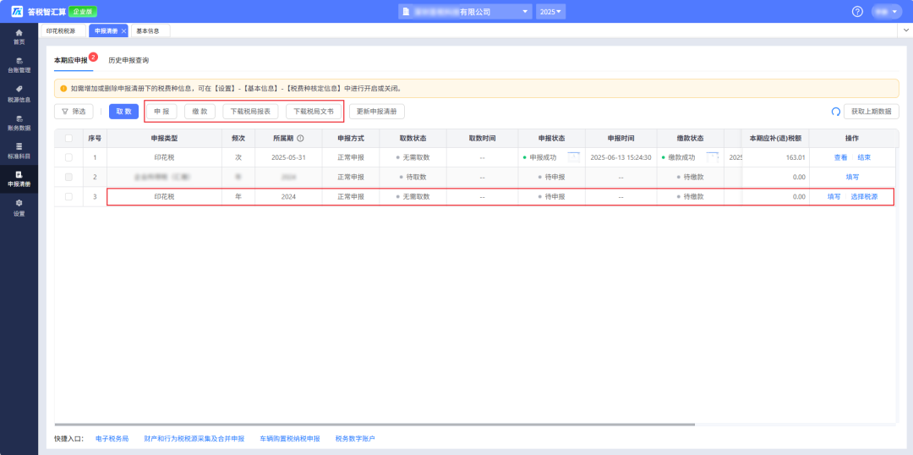This screenshot has width=913, height=455.
Task: Click the info icon next to 所属期
Action: [300, 139]
